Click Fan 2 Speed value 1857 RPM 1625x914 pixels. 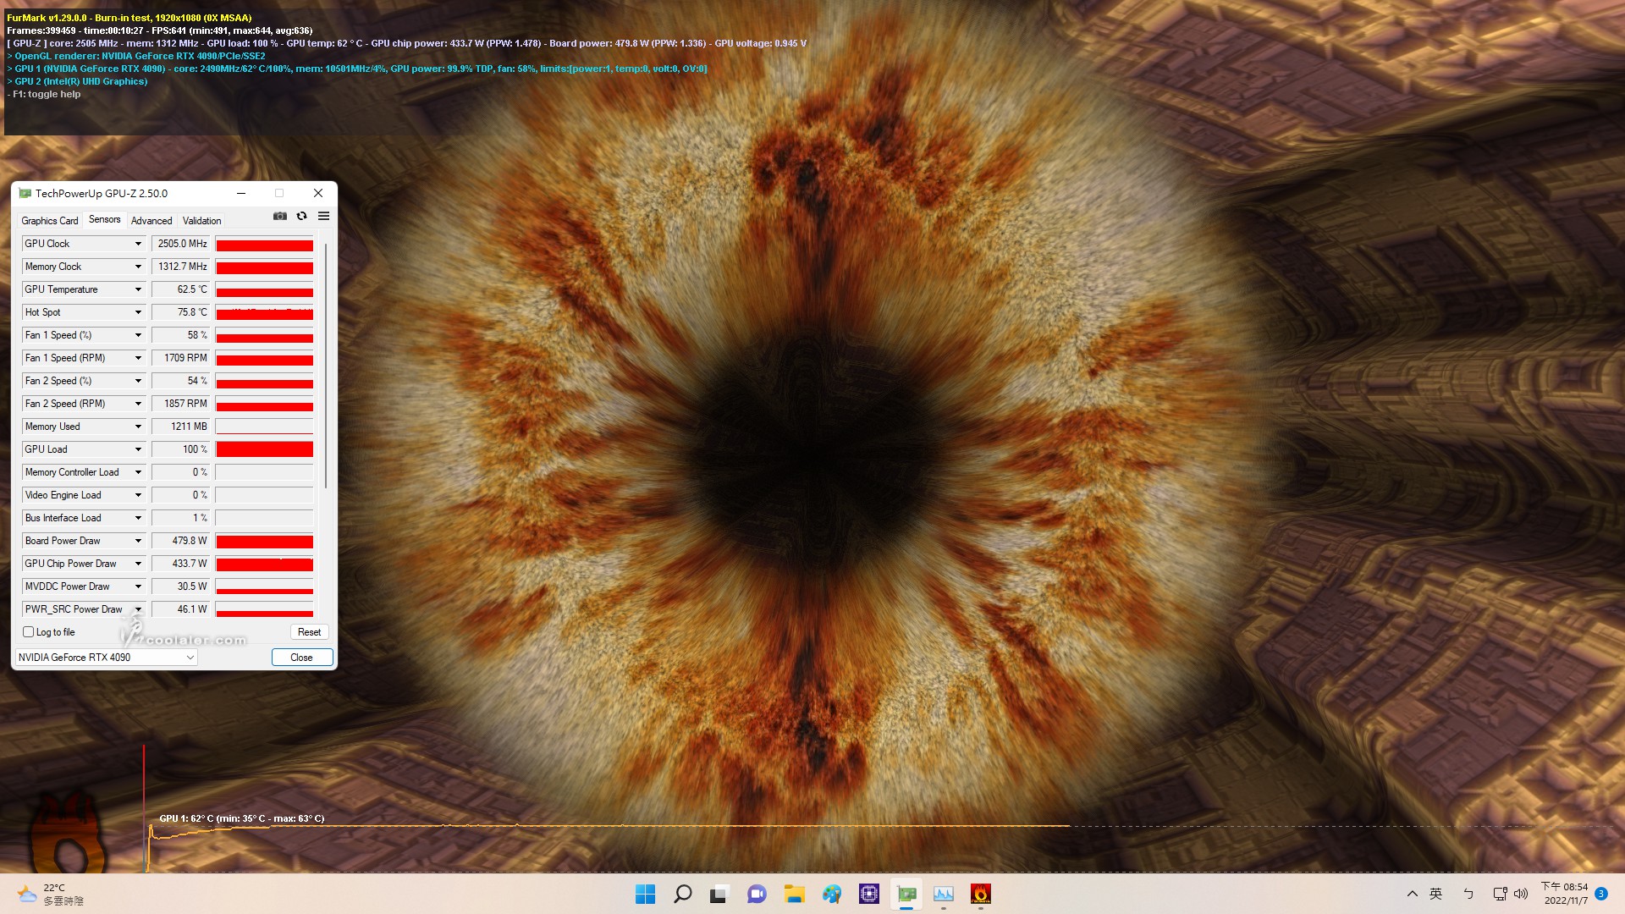181,404
